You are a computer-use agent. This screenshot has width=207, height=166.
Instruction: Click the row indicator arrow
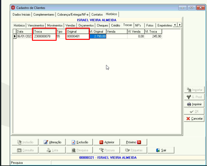15,36
